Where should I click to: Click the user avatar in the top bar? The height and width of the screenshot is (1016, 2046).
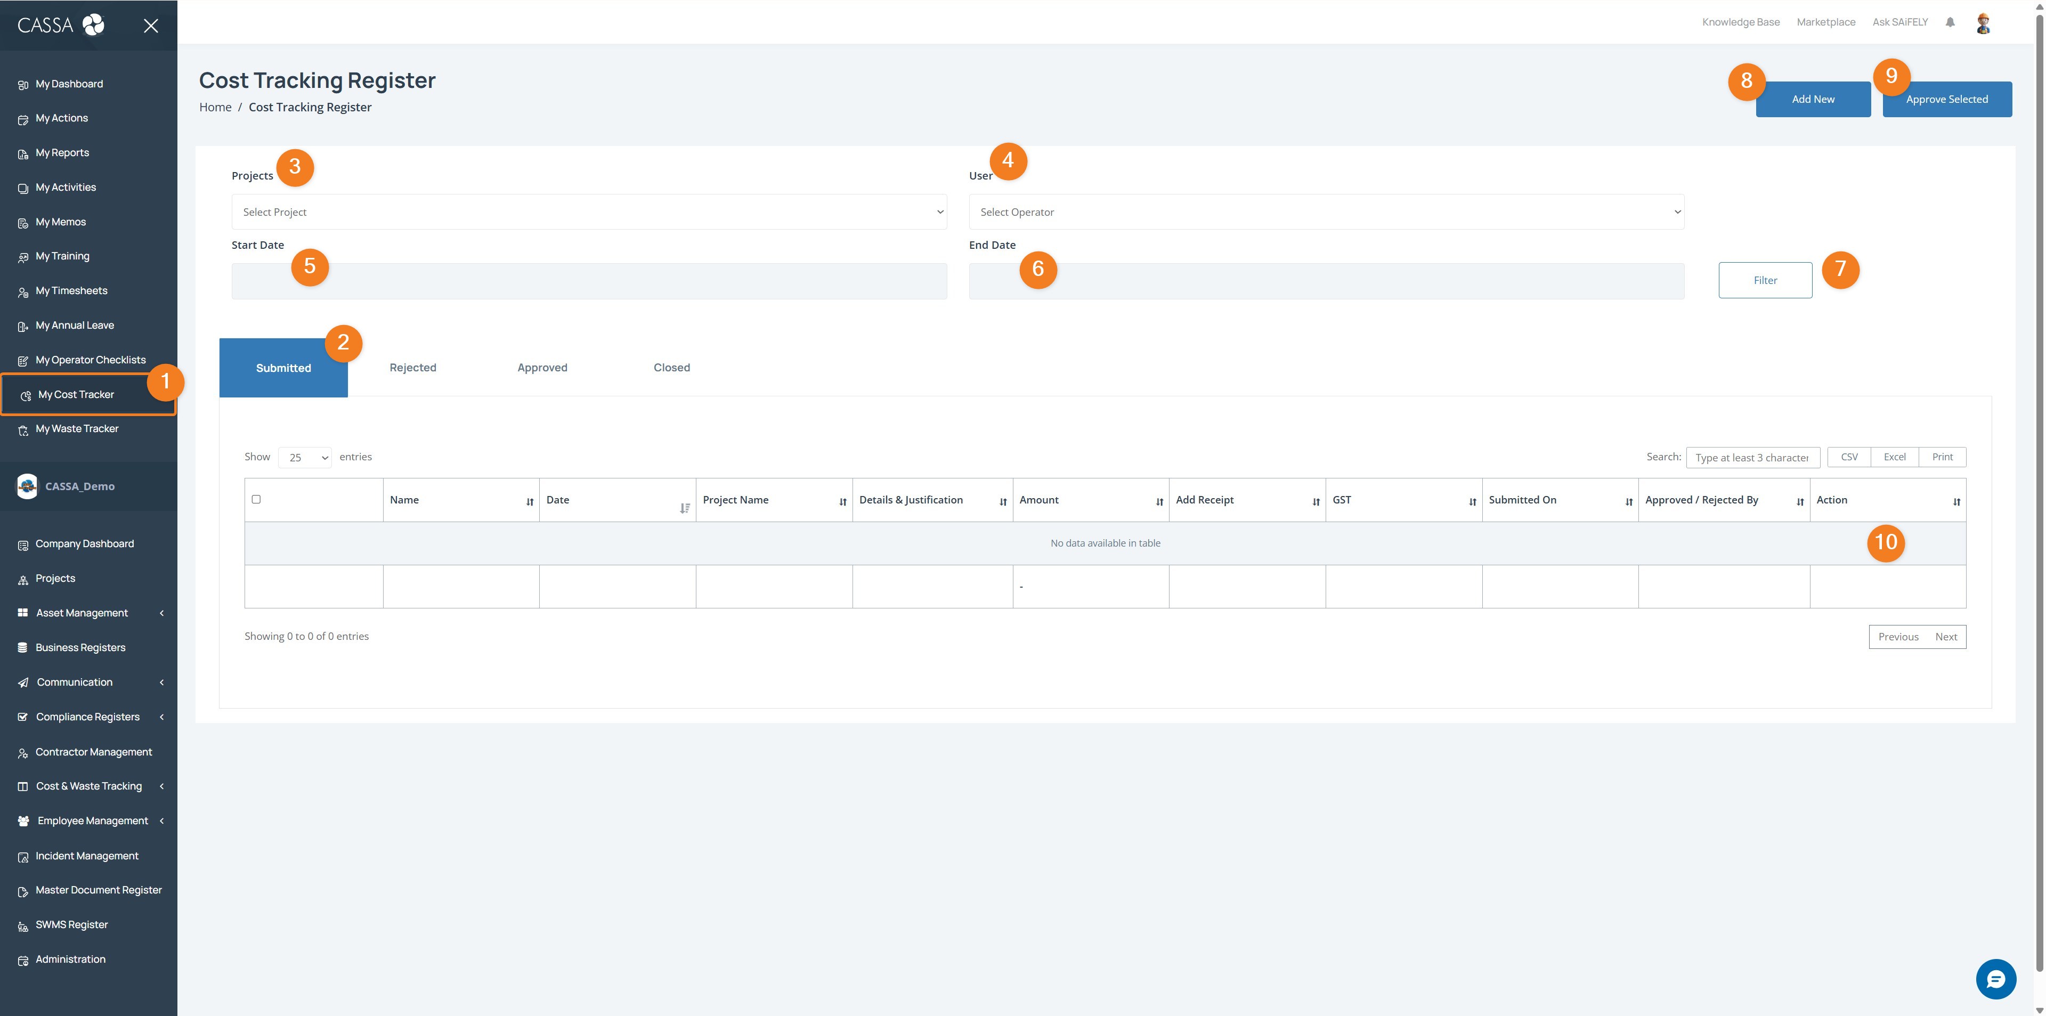pyautogui.click(x=1983, y=22)
